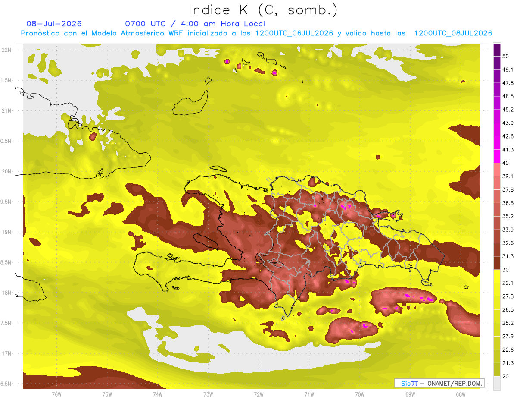Click the 70W longitude label
517x400 pixels.
(360, 394)
